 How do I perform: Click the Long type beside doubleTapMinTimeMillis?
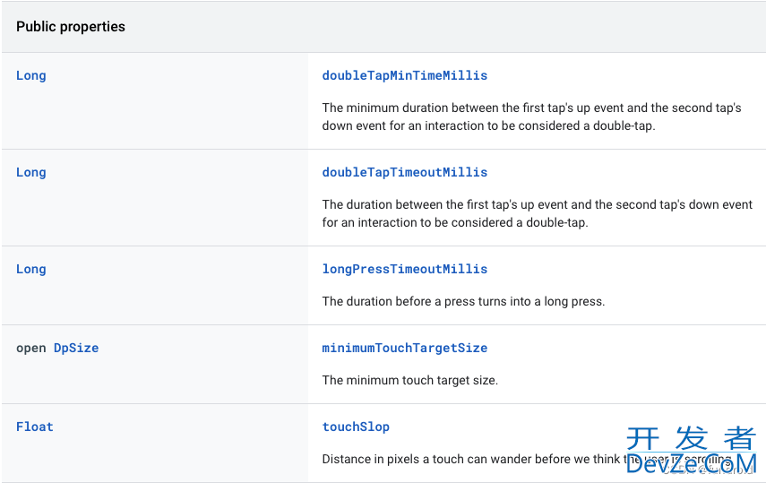[30, 75]
